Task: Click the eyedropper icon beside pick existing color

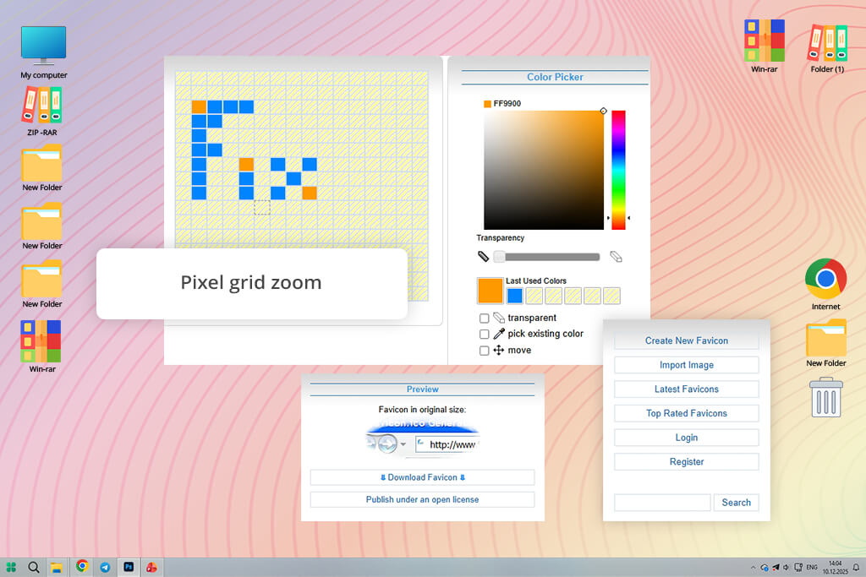Action: pos(499,334)
